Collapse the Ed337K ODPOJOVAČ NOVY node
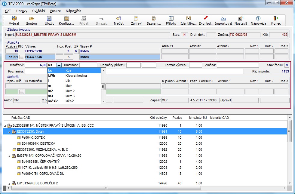 pos(10,156)
